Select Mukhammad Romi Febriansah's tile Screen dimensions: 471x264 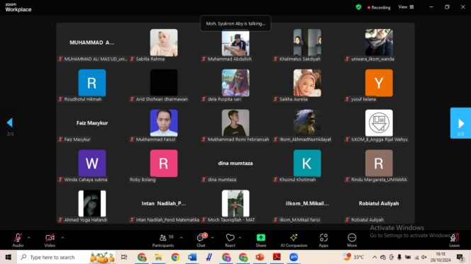point(236,123)
